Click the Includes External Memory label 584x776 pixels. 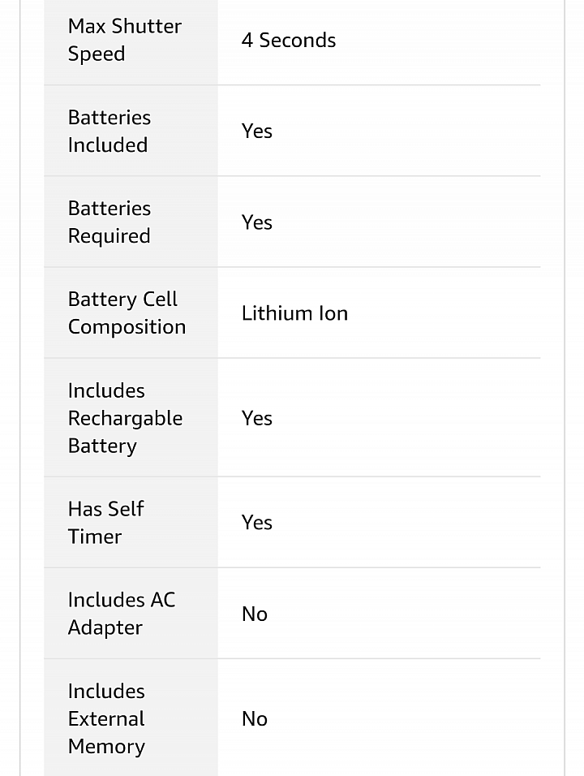tap(106, 718)
